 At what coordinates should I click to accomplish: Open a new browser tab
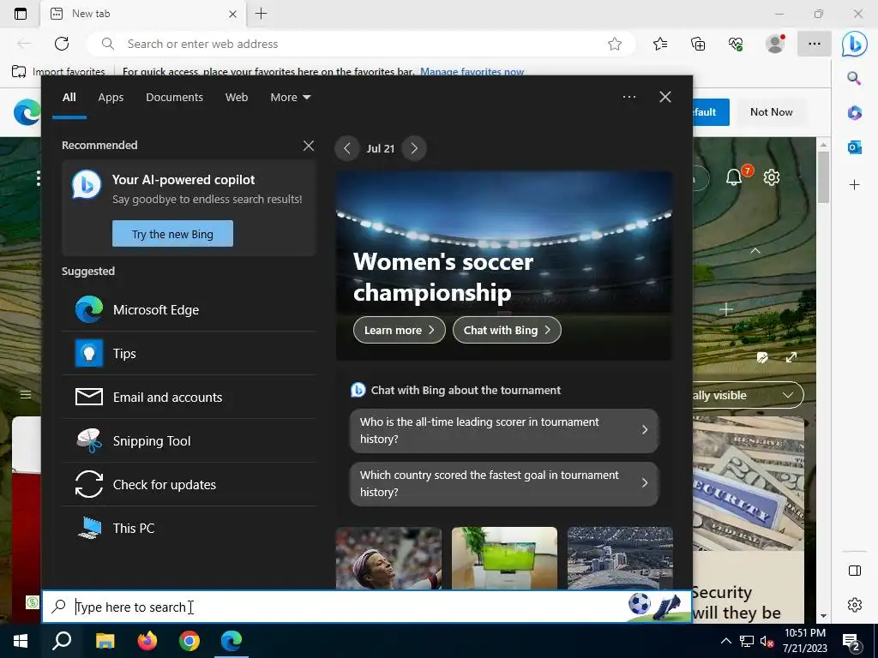261,14
